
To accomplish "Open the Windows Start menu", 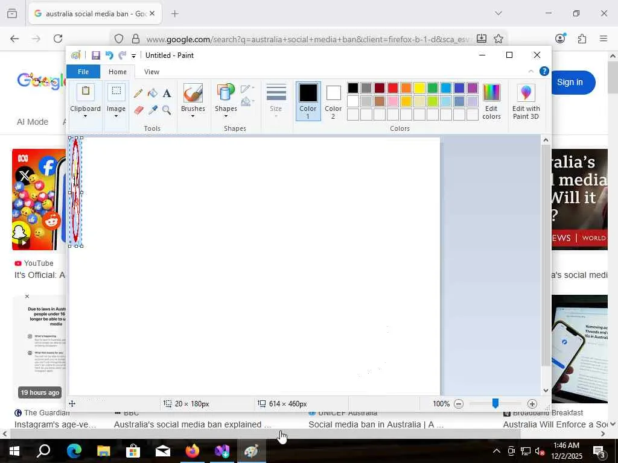I will point(14,451).
